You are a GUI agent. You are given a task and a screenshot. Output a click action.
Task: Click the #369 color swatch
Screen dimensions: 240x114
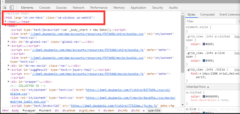point(204,61)
